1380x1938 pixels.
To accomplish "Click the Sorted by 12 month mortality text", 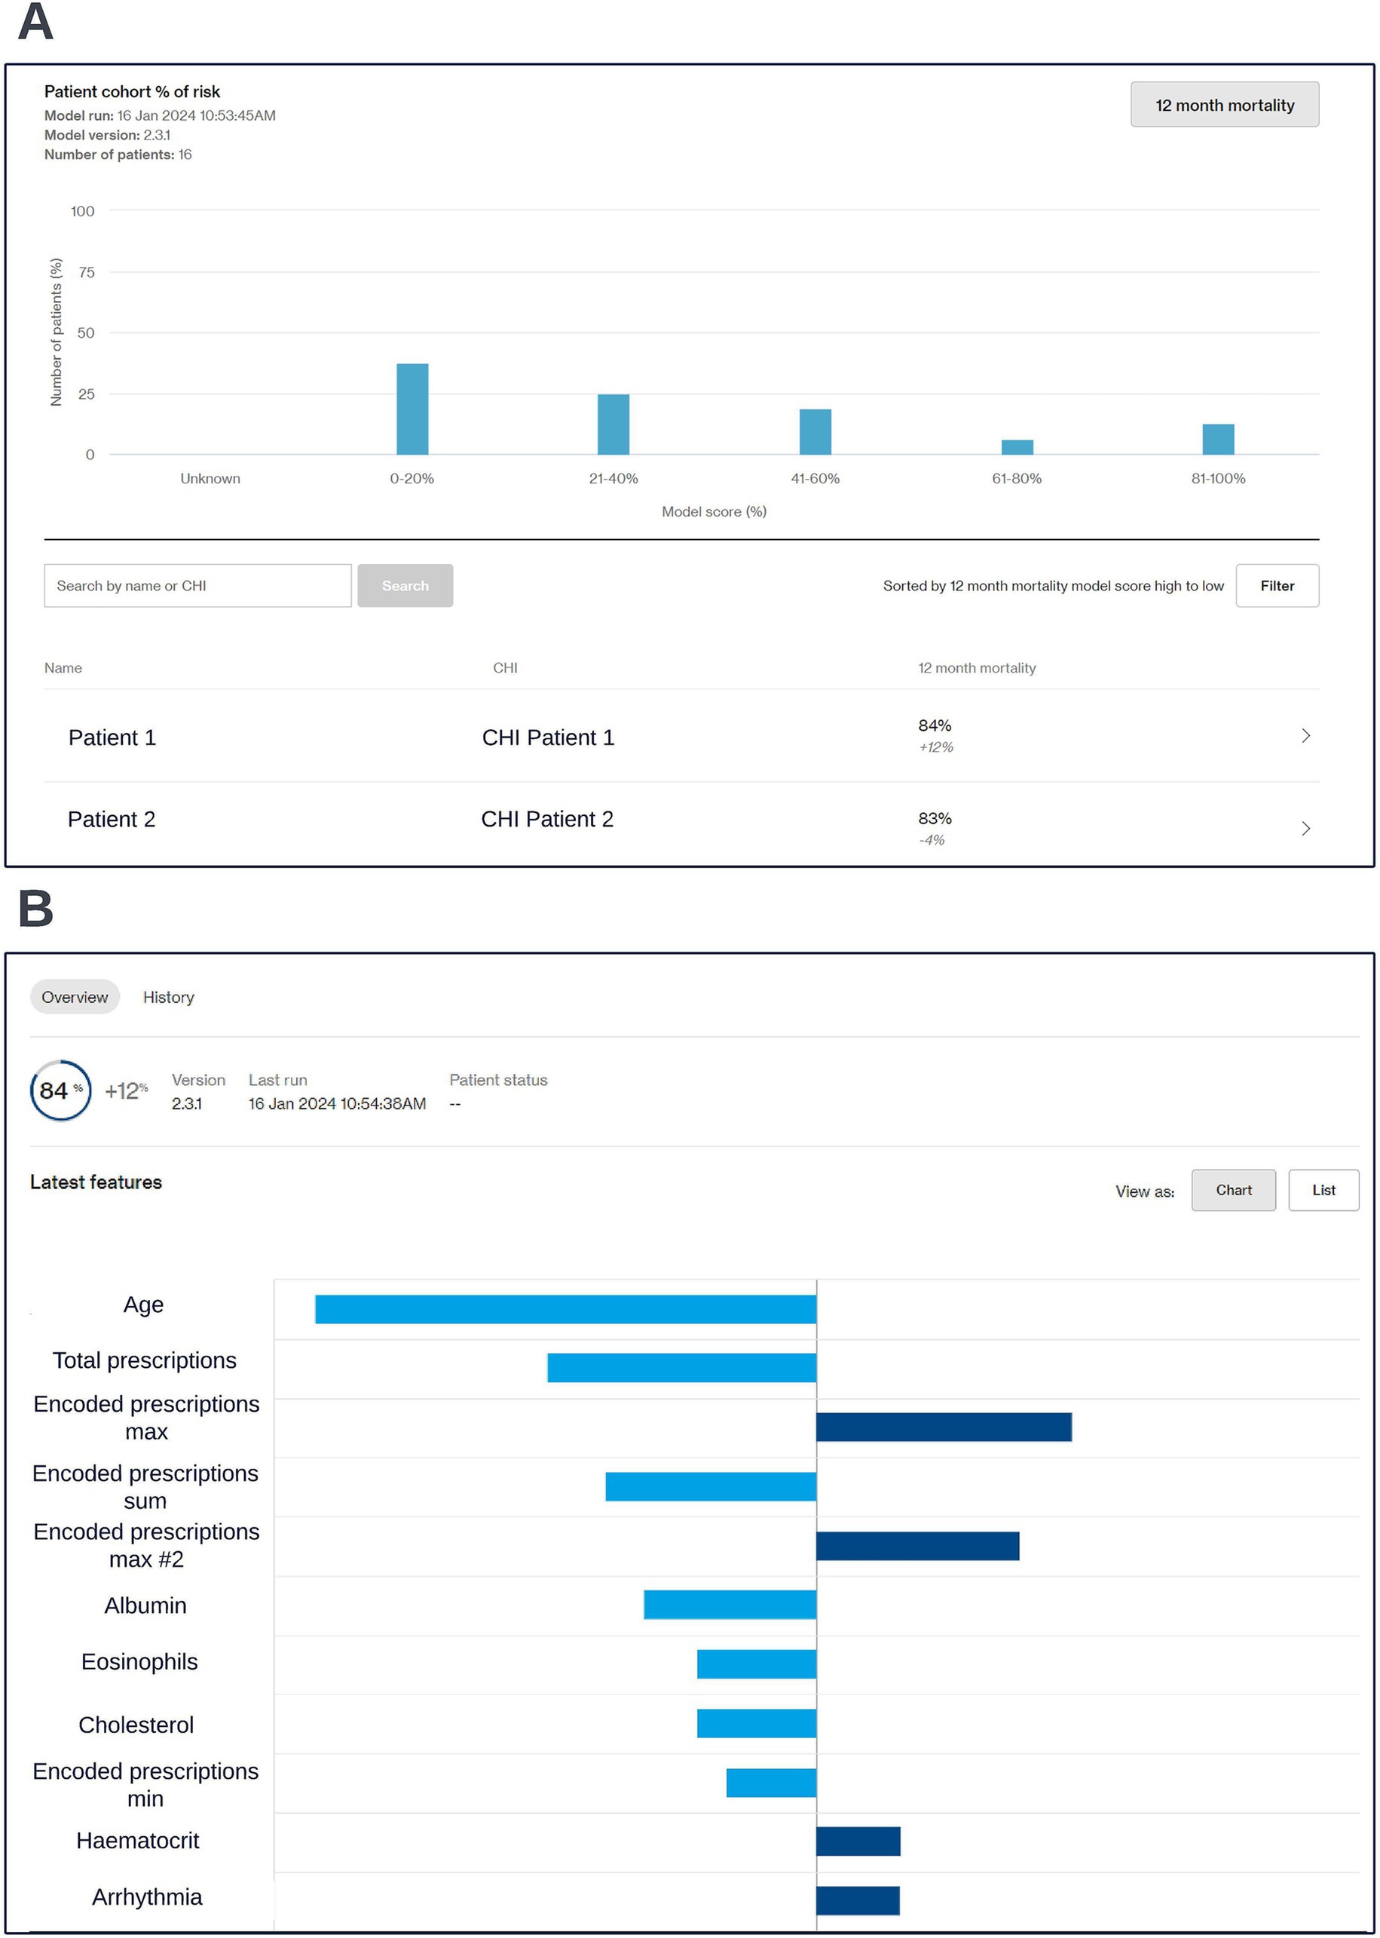I will [1053, 586].
